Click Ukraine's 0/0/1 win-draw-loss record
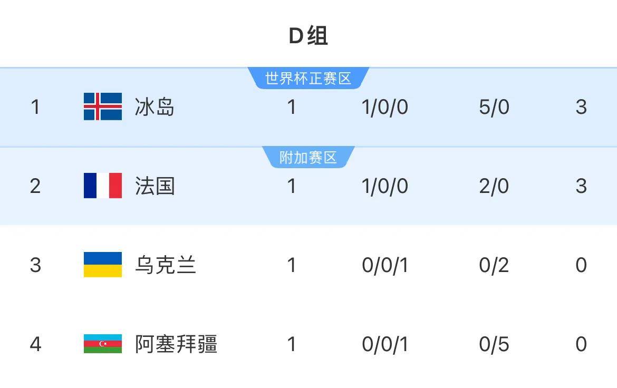Viewport: 617px width, 388px height. 385,265
